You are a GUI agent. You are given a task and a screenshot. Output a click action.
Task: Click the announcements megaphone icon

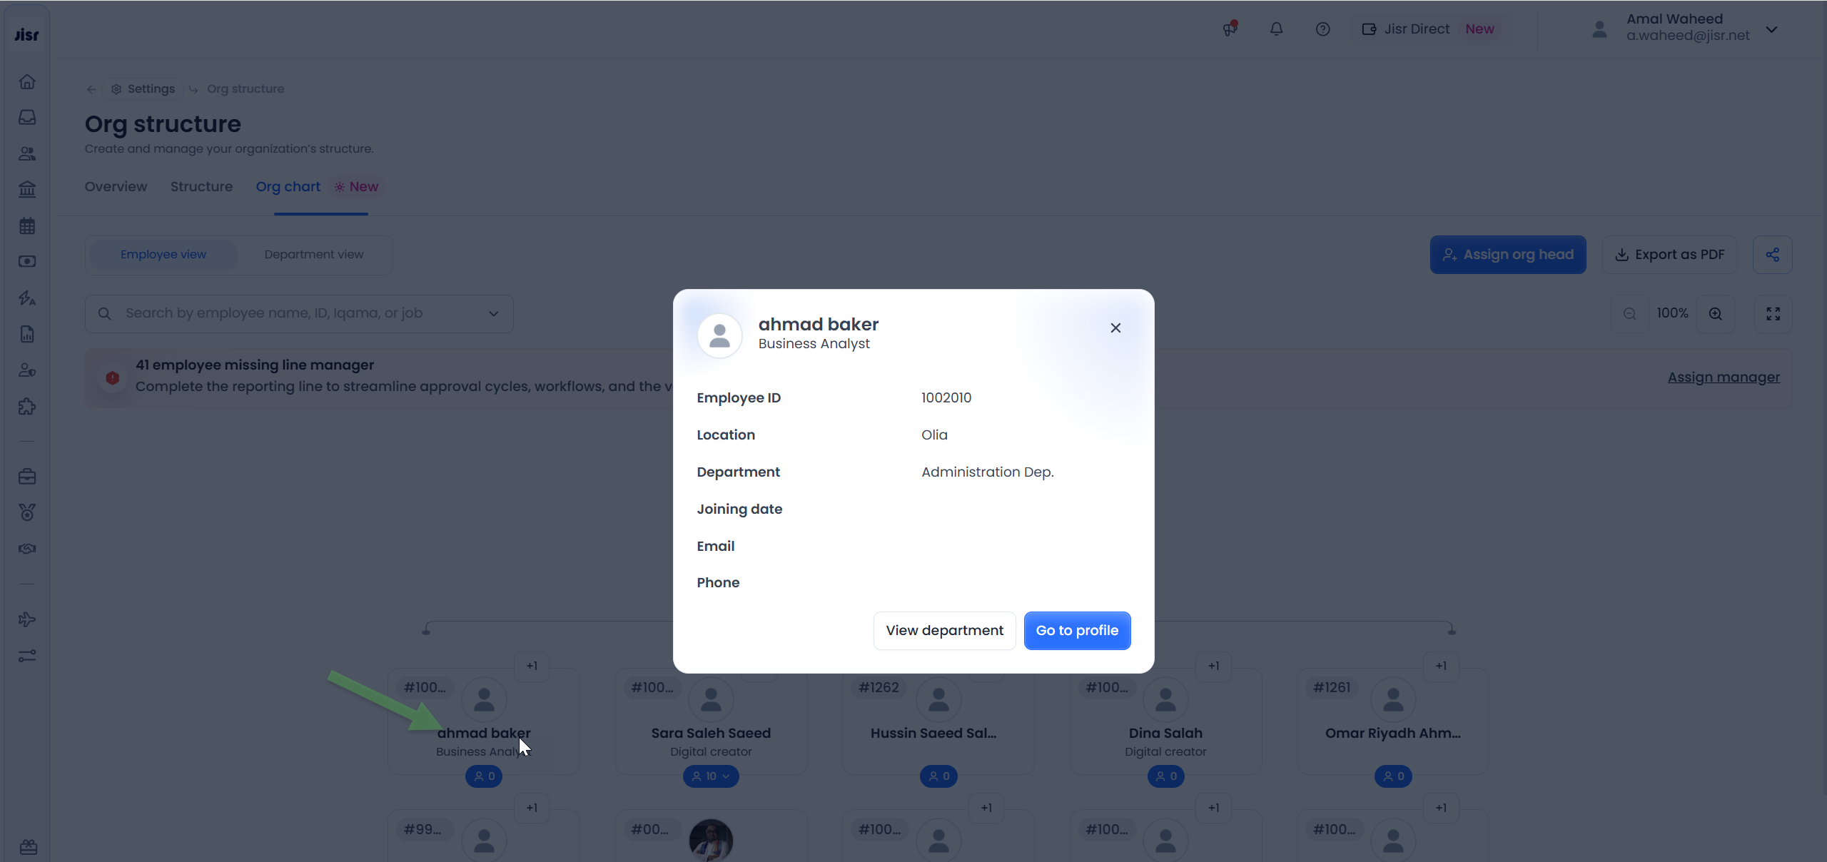click(x=1230, y=29)
